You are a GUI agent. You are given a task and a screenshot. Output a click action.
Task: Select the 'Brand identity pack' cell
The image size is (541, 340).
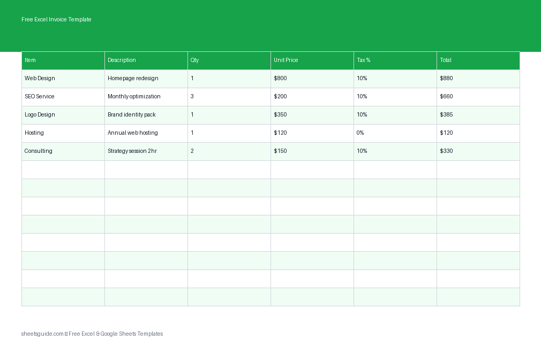point(146,115)
